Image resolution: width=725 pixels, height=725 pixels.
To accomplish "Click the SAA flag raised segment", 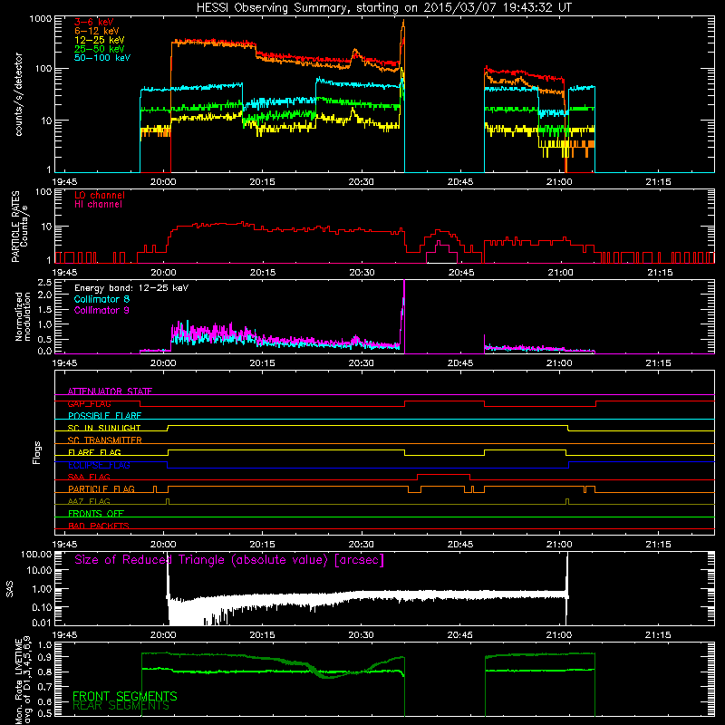I will tap(443, 474).
